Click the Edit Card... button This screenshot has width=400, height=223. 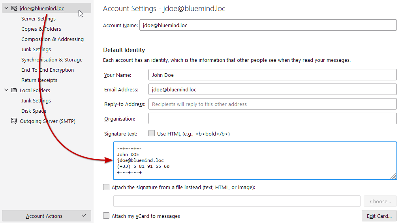tap(379, 216)
